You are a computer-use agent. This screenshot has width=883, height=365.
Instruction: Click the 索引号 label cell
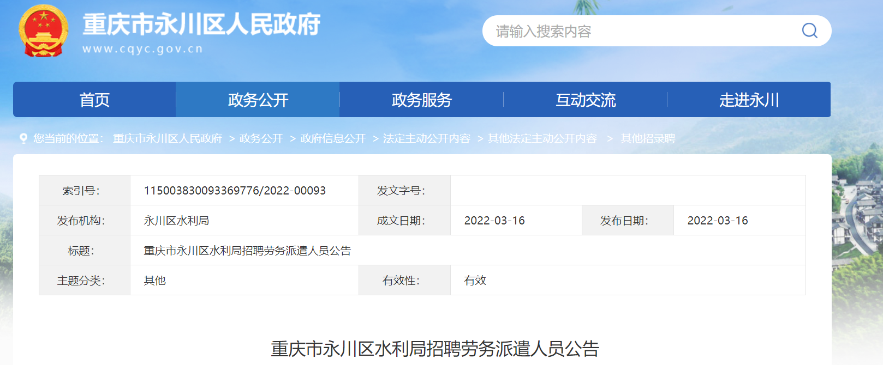(85, 190)
